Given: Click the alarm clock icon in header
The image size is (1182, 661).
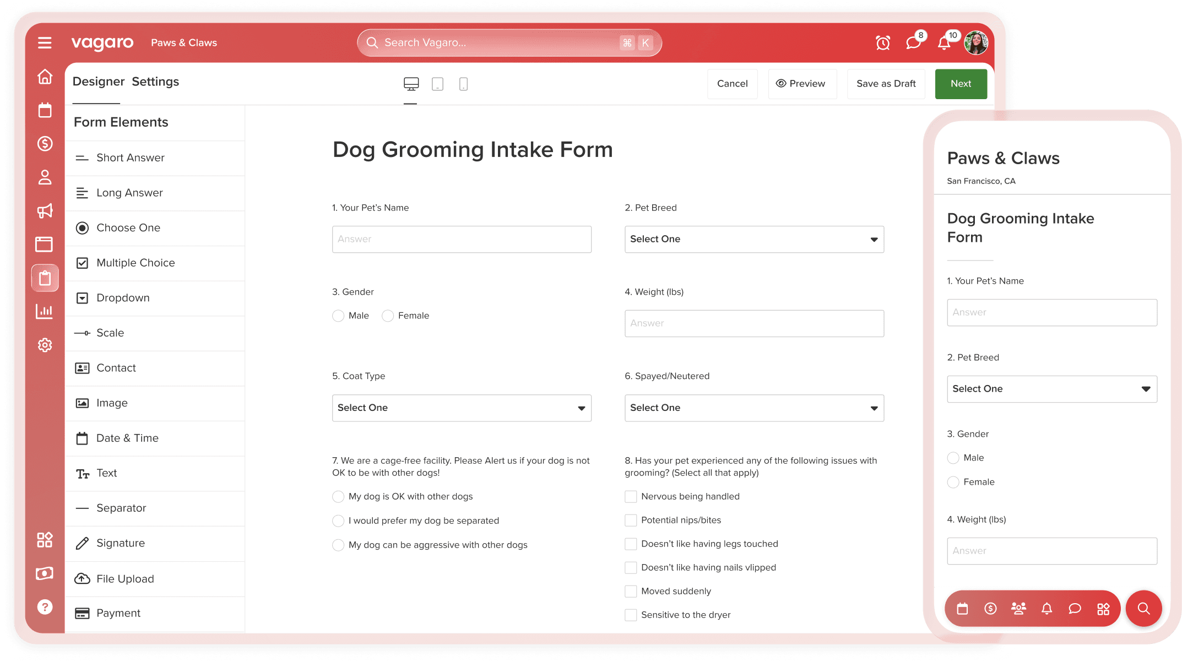Looking at the screenshot, I should click(x=883, y=43).
